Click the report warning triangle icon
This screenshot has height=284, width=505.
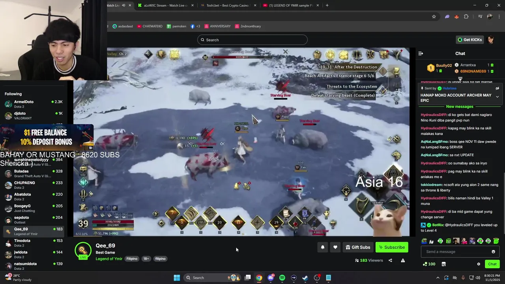point(403,260)
